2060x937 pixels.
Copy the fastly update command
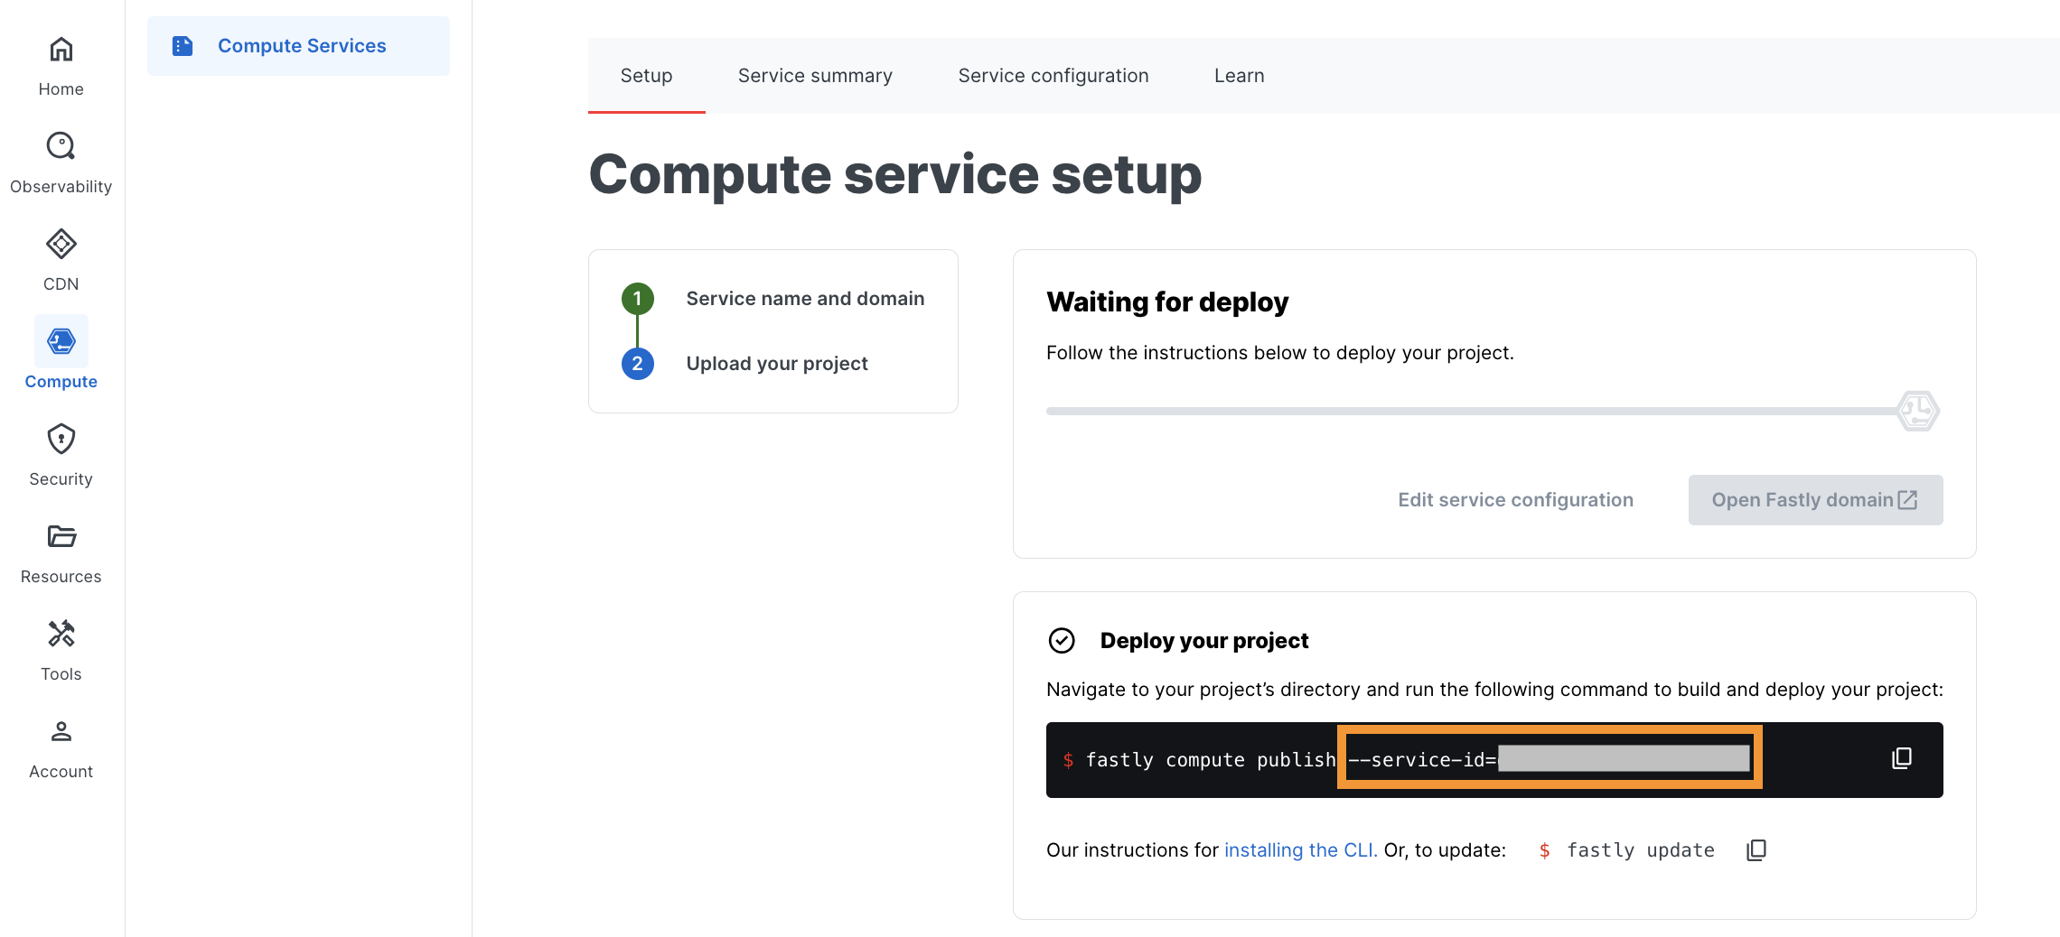pos(1756,850)
